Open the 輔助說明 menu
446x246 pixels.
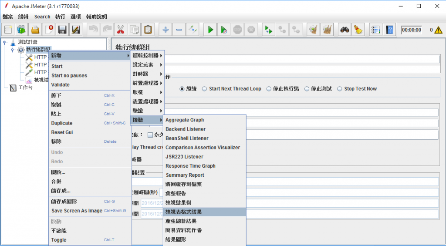coord(96,17)
